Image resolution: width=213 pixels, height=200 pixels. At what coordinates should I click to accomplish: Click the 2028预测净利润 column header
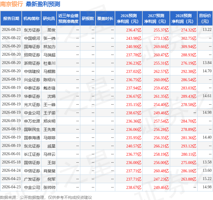[x=183, y=19]
